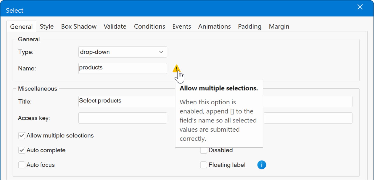View the Padding tab
This screenshot has height=180, width=374.
(249, 26)
